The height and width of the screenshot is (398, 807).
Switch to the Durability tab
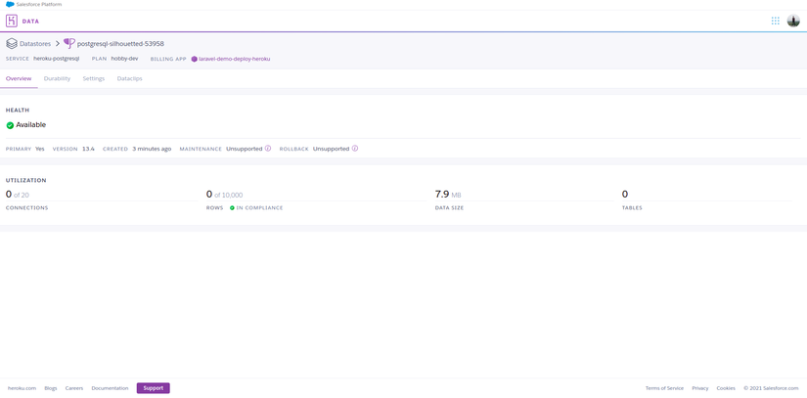coord(57,78)
